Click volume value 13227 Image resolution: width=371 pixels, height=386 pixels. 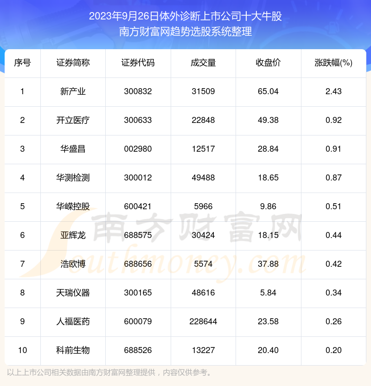[x=203, y=350]
